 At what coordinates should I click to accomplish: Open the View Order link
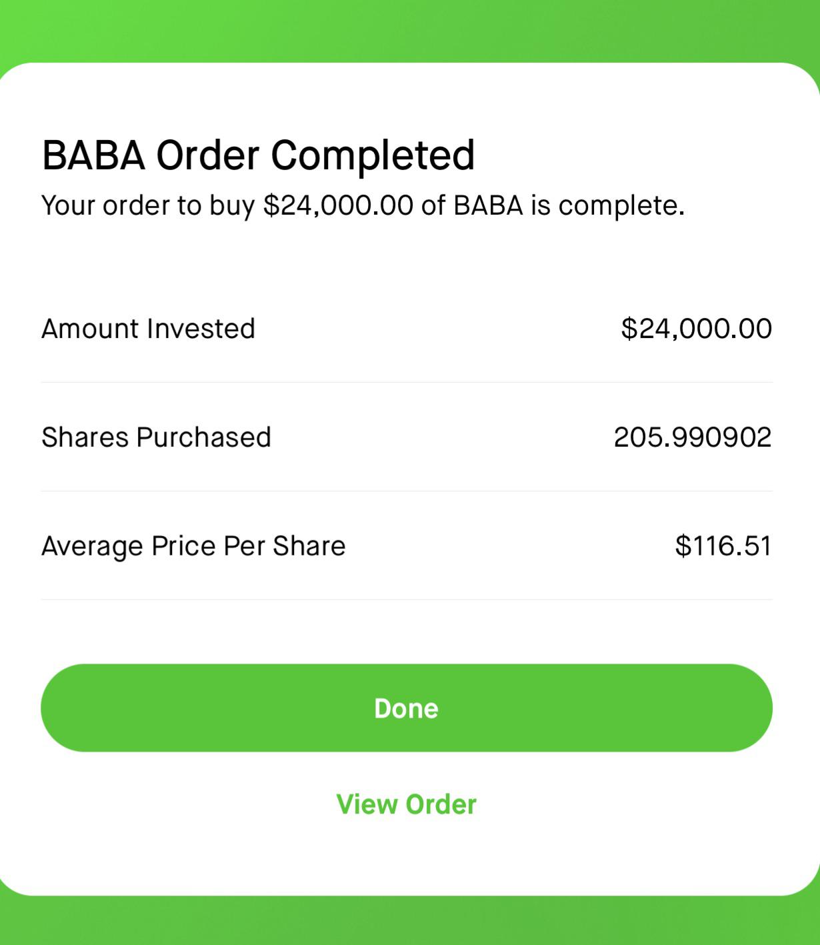click(x=406, y=804)
